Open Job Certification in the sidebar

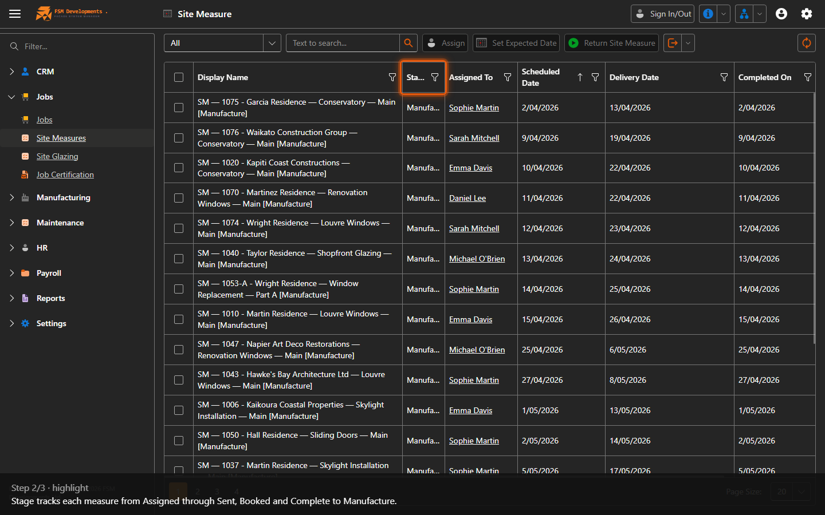[x=65, y=175]
